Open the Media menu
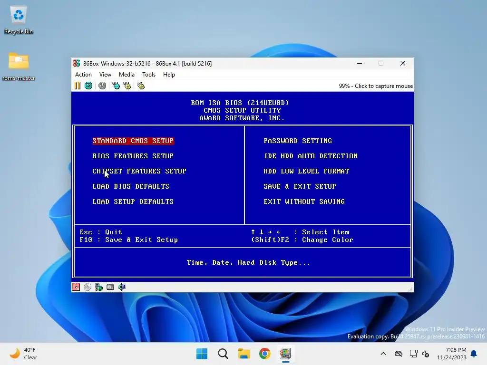The image size is (487, 365). tap(127, 75)
